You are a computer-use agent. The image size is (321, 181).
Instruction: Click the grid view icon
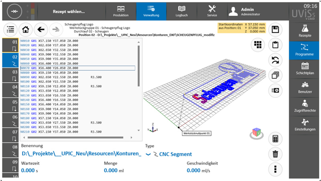(x=257, y=44)
